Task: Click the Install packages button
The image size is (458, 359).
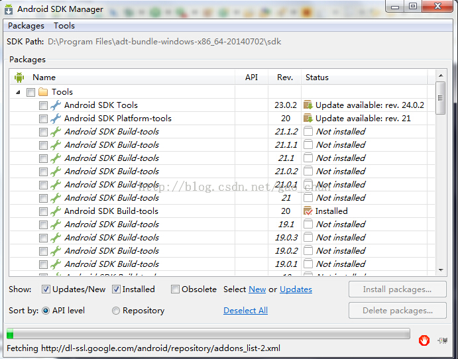Action: pyautogui.click(x=397, y=289)
